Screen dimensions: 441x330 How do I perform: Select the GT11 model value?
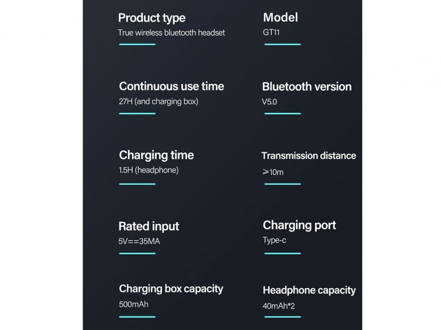pyautogui.click(x=271, y=32)
